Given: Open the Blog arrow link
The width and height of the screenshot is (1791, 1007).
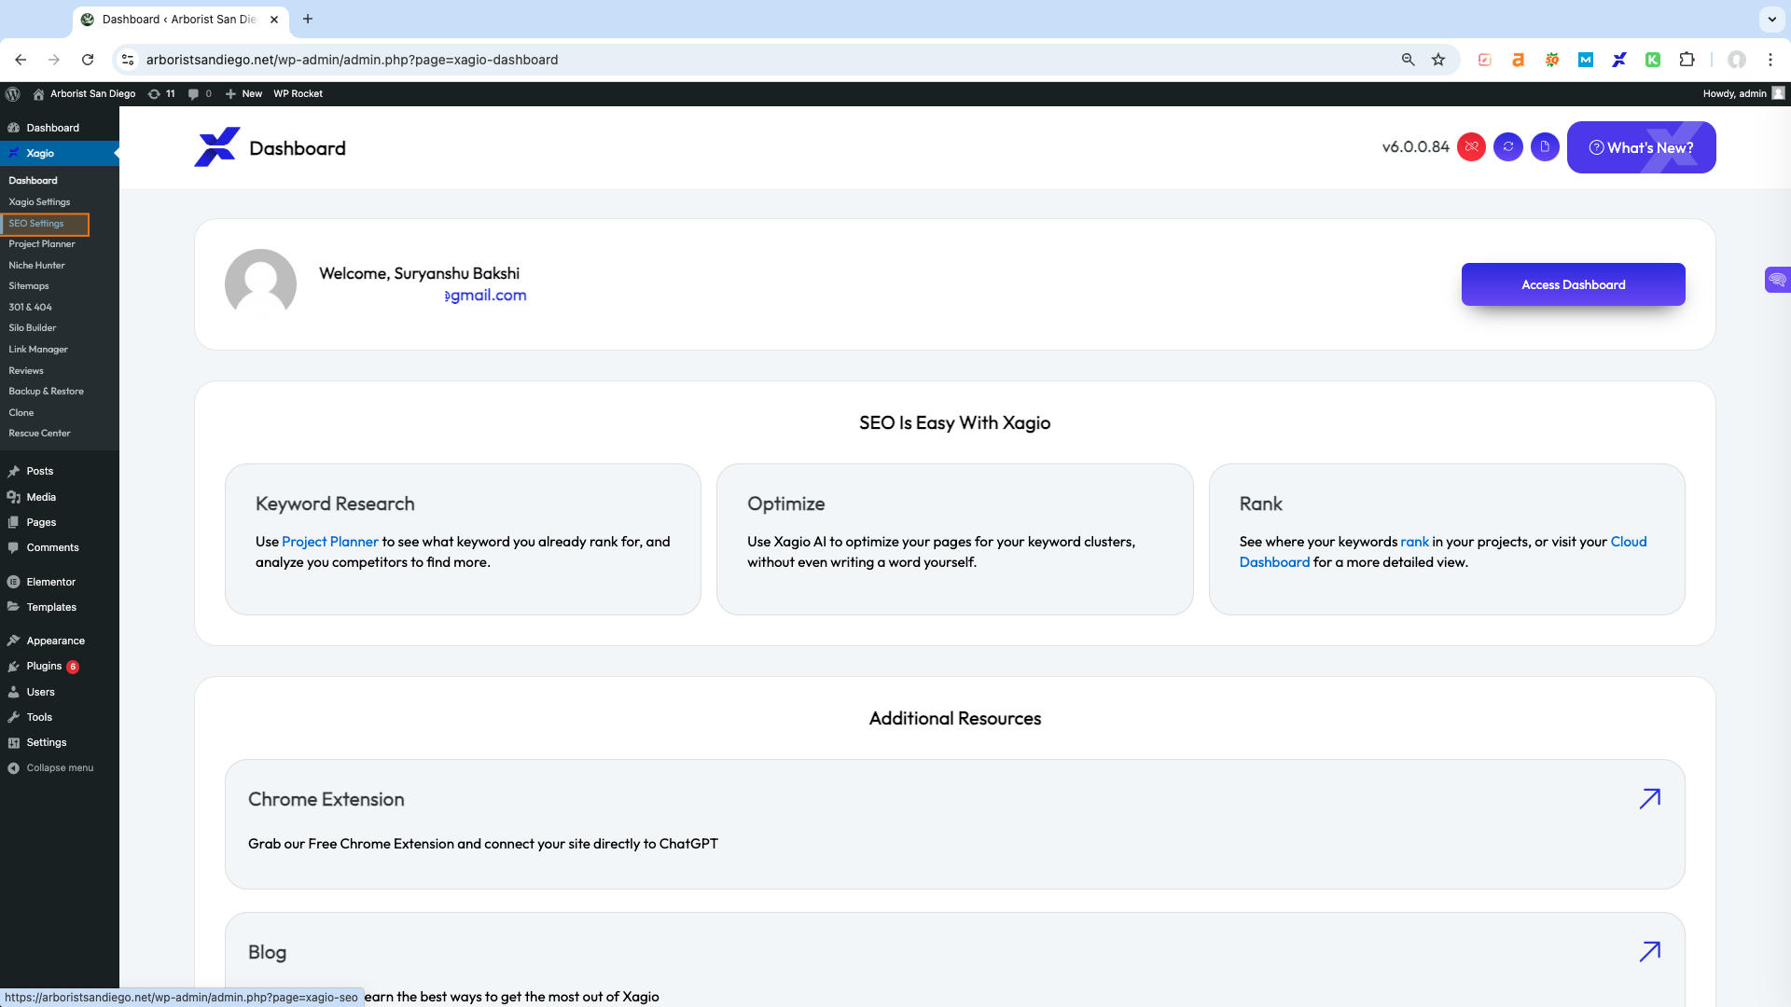Looking at the screenshot, I should [x=1649, y=952].
